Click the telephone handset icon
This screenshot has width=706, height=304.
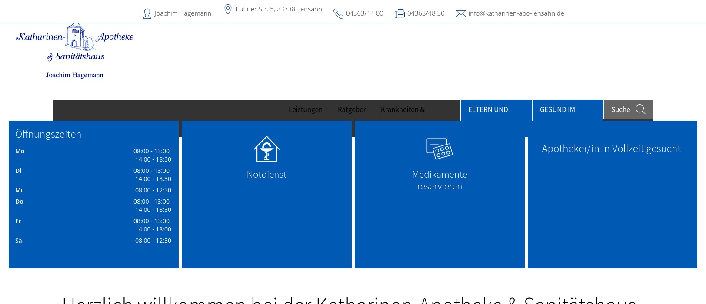click(x=338, y=14)
